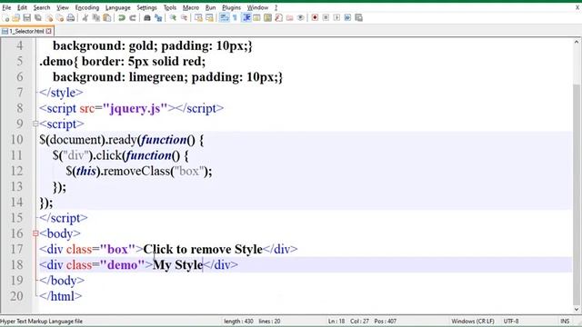The width and height of the screenshot is (582, 327).
Task: Click the Zoom Out toolbar icon
Action: coord(184,18)
